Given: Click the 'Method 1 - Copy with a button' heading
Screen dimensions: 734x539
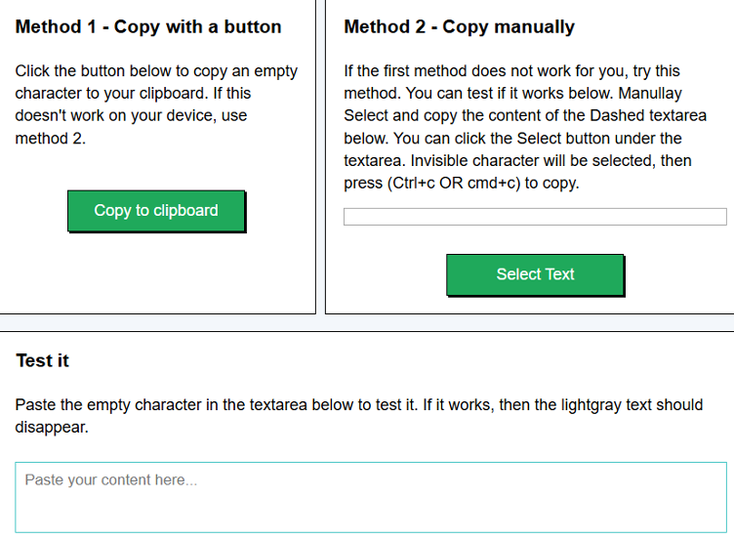Looking at the screenshot, I should [x=148, y=26].
